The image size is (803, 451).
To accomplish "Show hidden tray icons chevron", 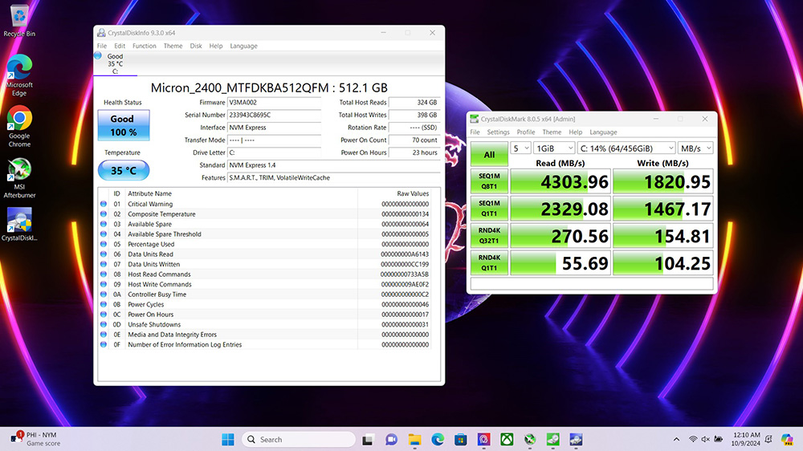I will pyautogui.click(x=676, y=439).
